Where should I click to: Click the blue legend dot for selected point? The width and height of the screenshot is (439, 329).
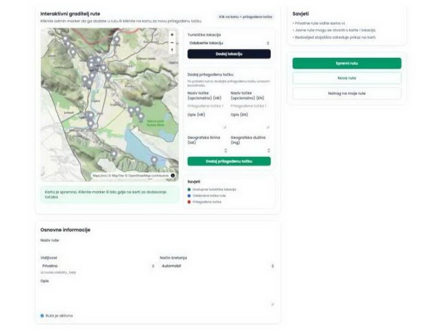coord(189,195)
